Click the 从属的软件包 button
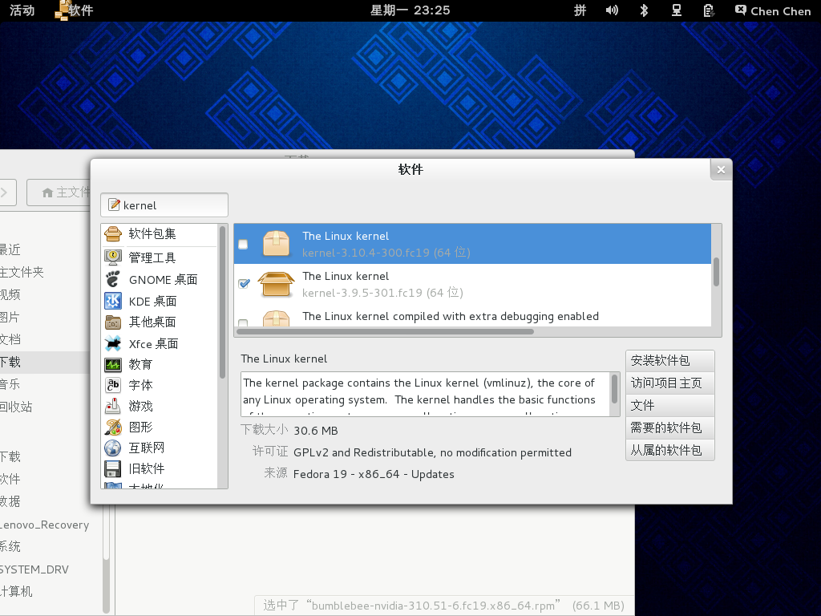This screenshot has height=616, width=821. [x=669, y=451]
